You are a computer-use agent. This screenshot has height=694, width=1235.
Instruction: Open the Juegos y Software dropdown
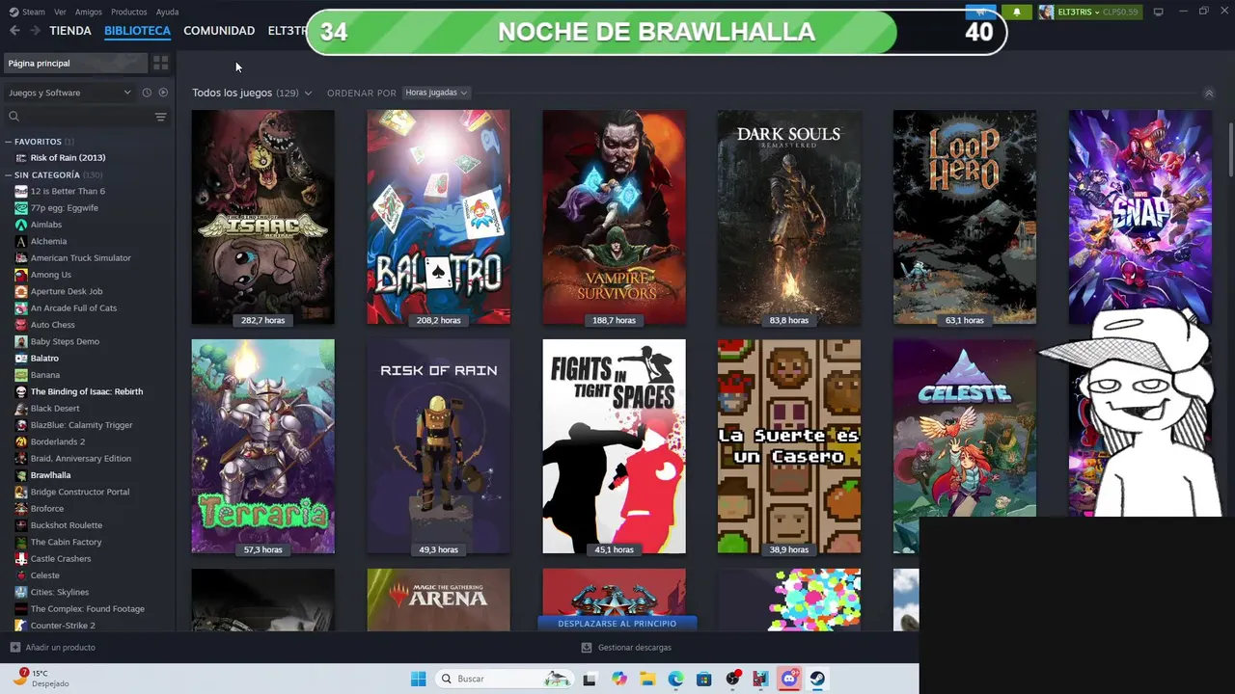point(69,93)
